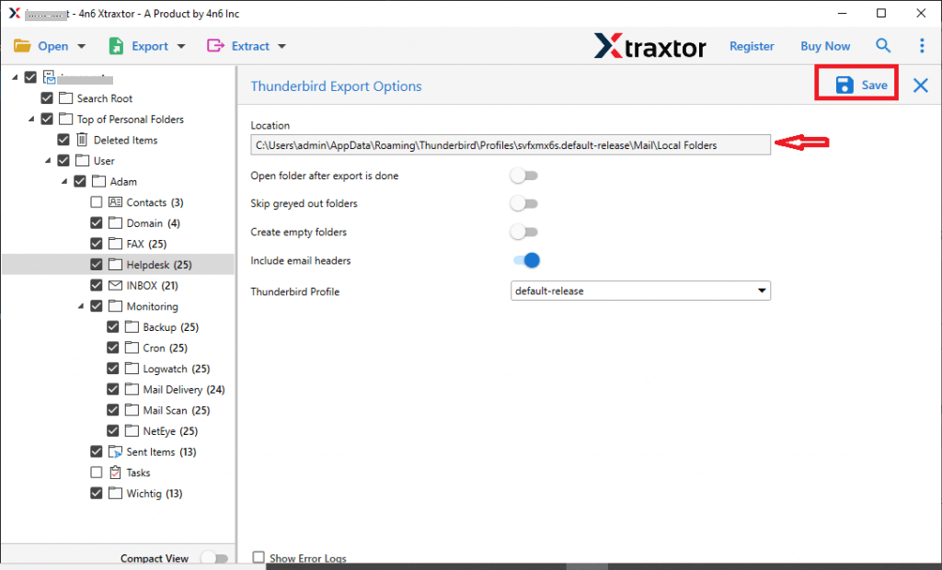
Task: Open the three-dot more options menu
Action: (922, 46)
